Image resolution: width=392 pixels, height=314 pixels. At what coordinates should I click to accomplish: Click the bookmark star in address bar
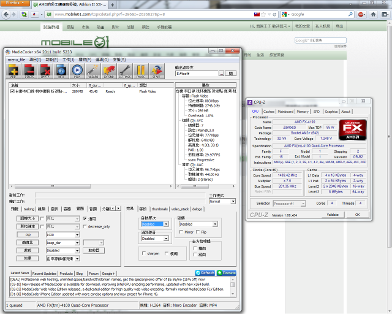(x=263, y=15)
